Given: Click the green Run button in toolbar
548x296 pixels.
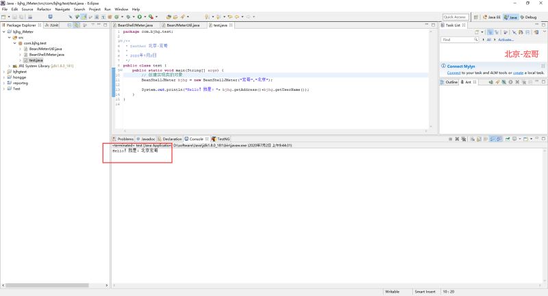Looking at the screenshot, I should point(140,16).
